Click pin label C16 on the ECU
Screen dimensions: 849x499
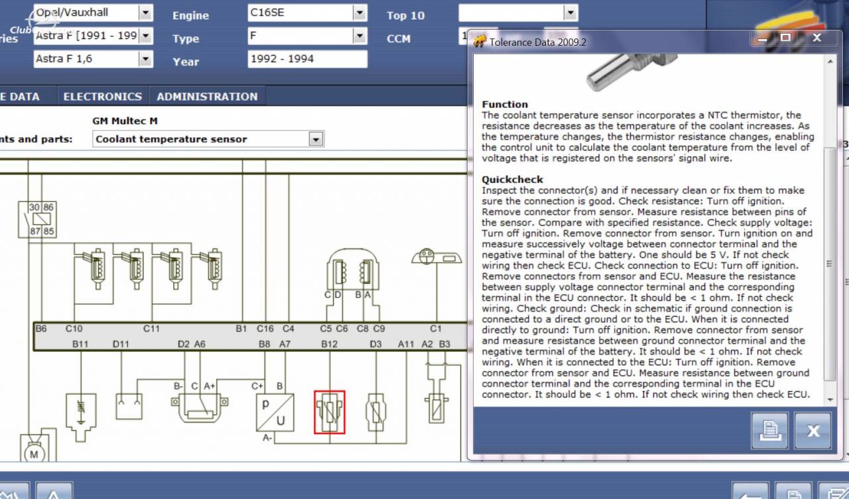(265, 328)
